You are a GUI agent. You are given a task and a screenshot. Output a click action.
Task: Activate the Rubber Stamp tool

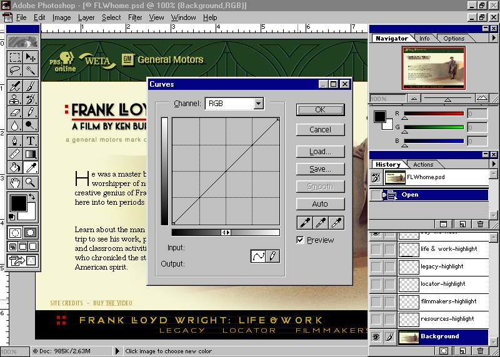pos(14,99)
